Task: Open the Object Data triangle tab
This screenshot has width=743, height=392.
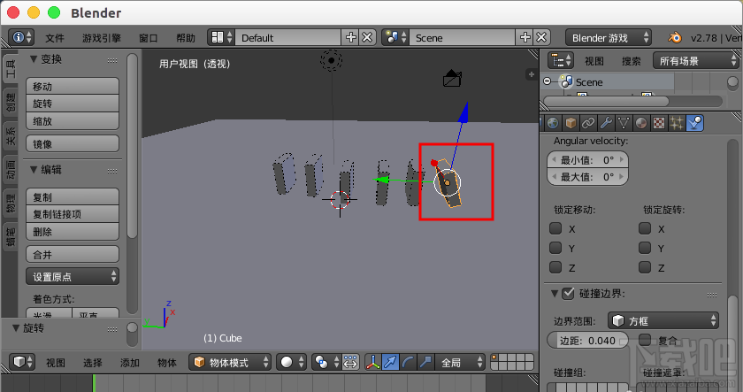Action: point(623,123)
